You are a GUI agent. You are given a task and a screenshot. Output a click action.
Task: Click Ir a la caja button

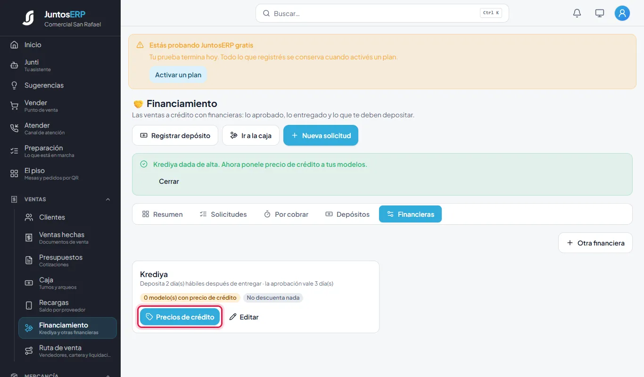[x=251, y=135]
